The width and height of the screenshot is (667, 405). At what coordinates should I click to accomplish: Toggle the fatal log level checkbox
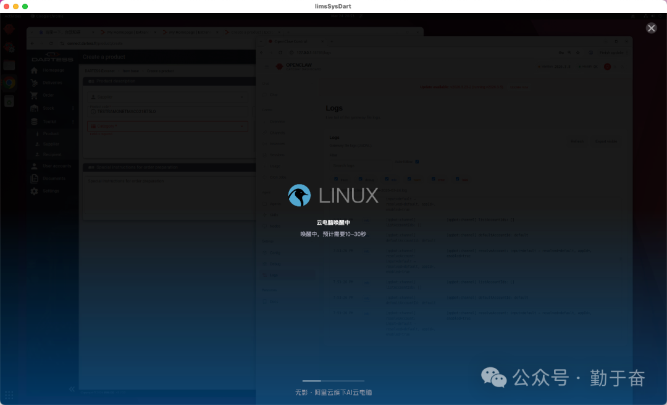[457, 179]
